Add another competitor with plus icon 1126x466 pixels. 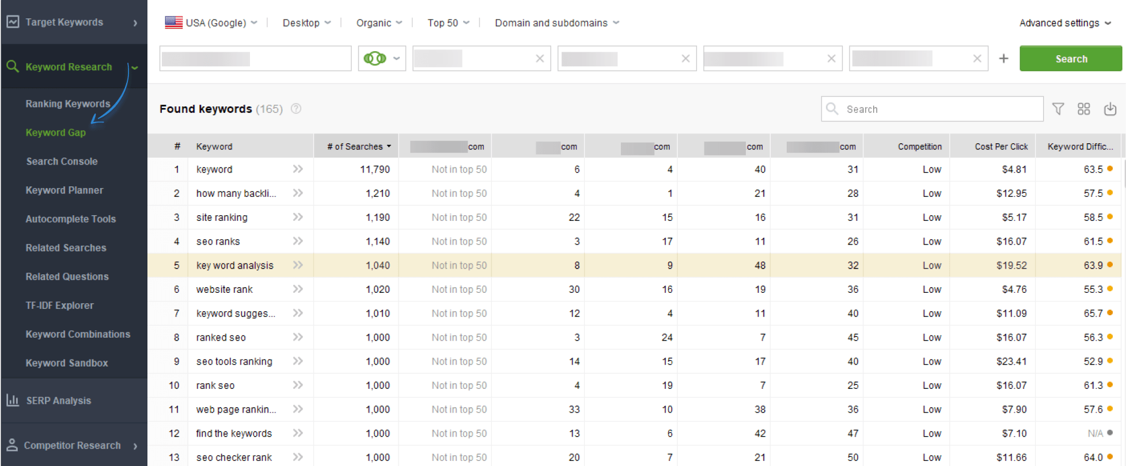(1003, 59)
